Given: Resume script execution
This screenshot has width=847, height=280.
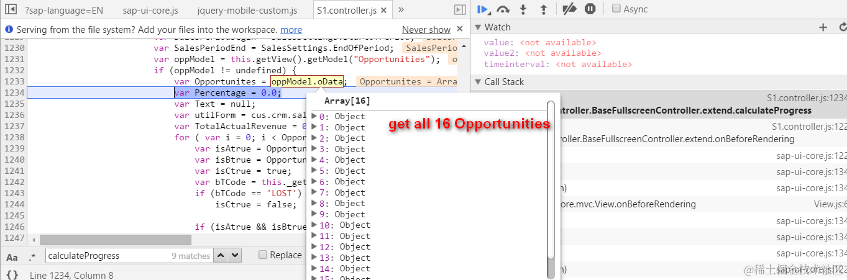Looking at the screenshot, I should 482,9.
